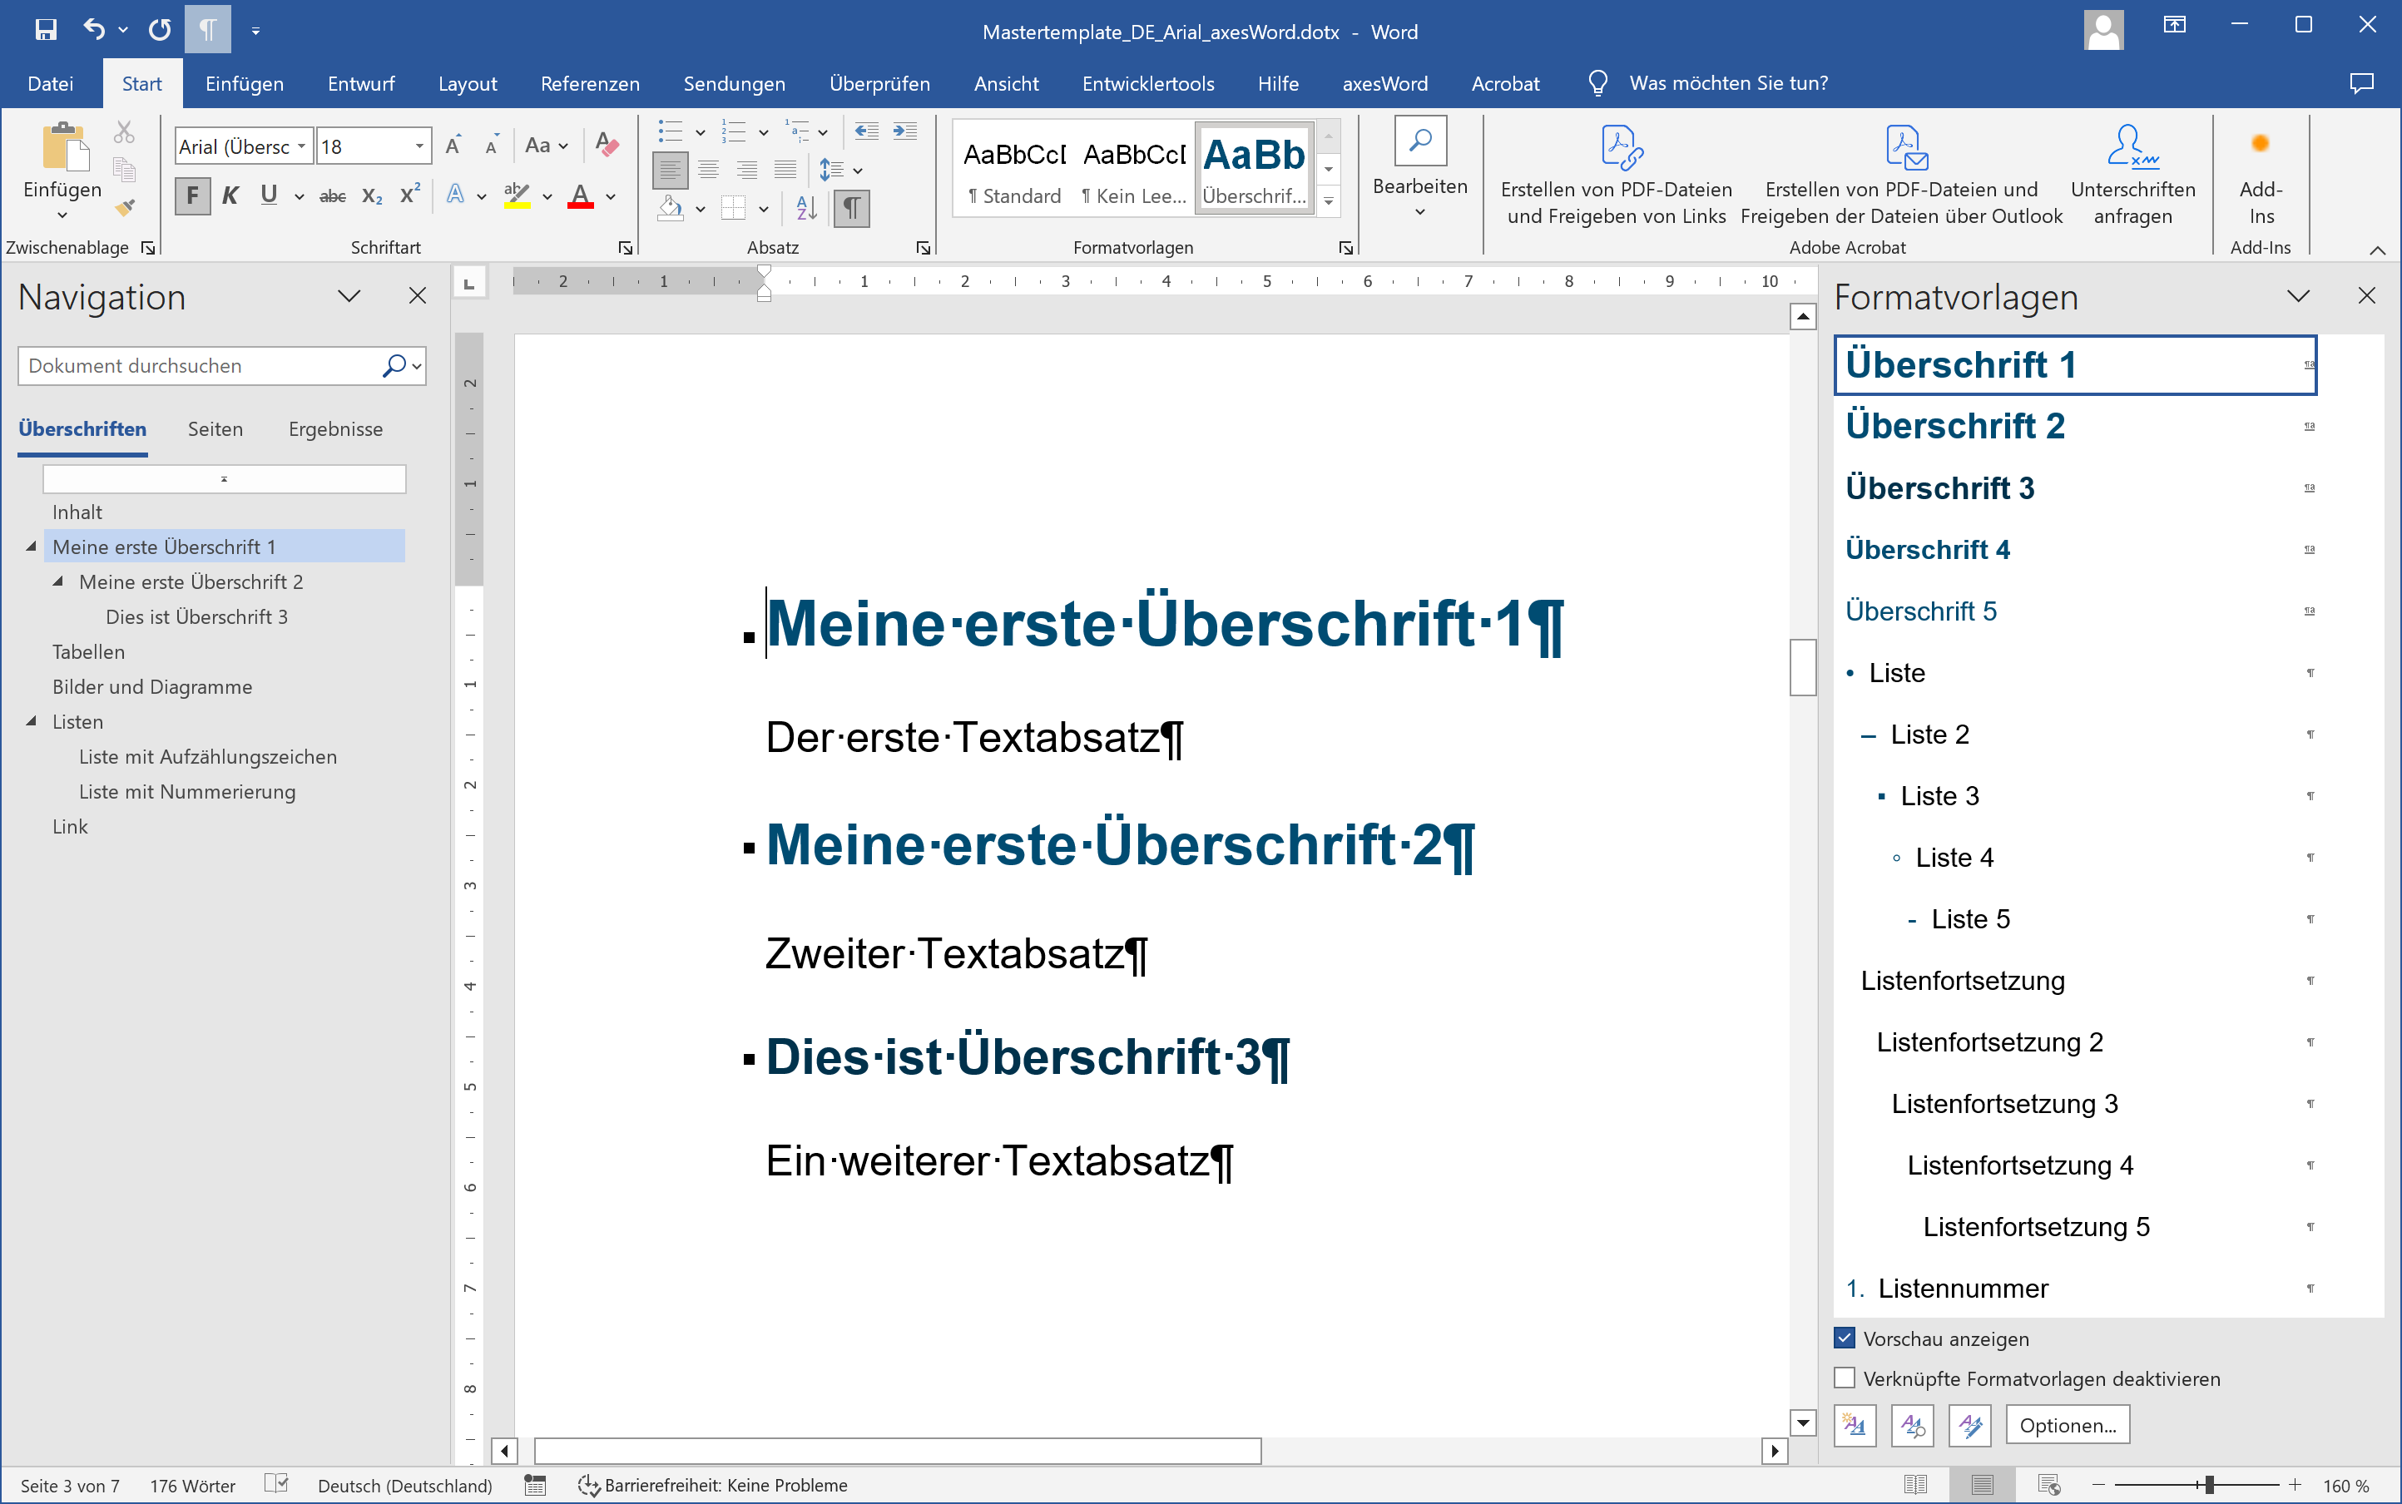Decrease paragraph indent
The image size is (2402, 1504).
pos(866,131)
